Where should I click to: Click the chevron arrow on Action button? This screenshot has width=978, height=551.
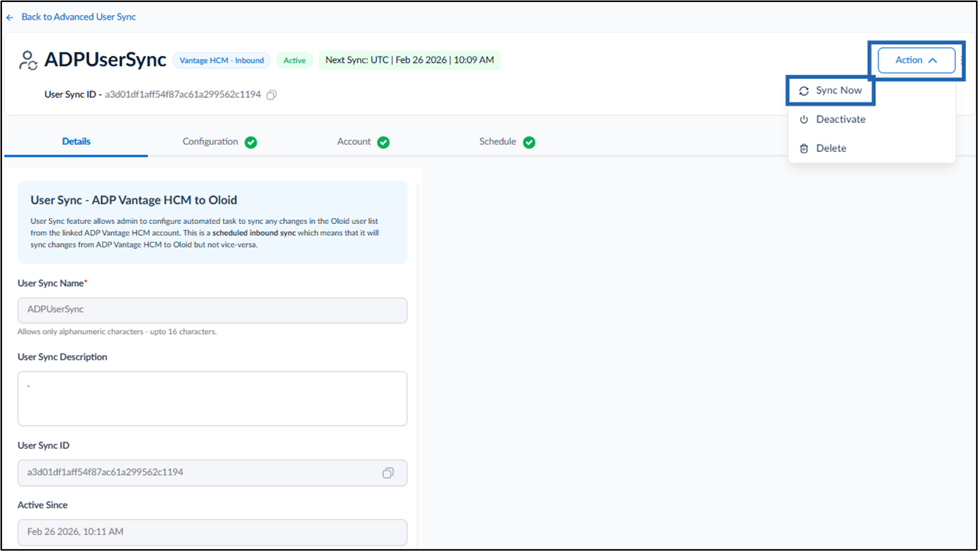933,60
